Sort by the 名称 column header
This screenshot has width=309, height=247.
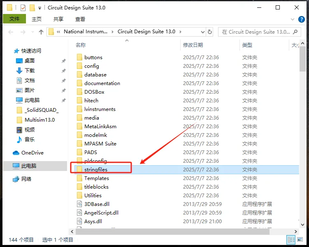coord(81,45)
